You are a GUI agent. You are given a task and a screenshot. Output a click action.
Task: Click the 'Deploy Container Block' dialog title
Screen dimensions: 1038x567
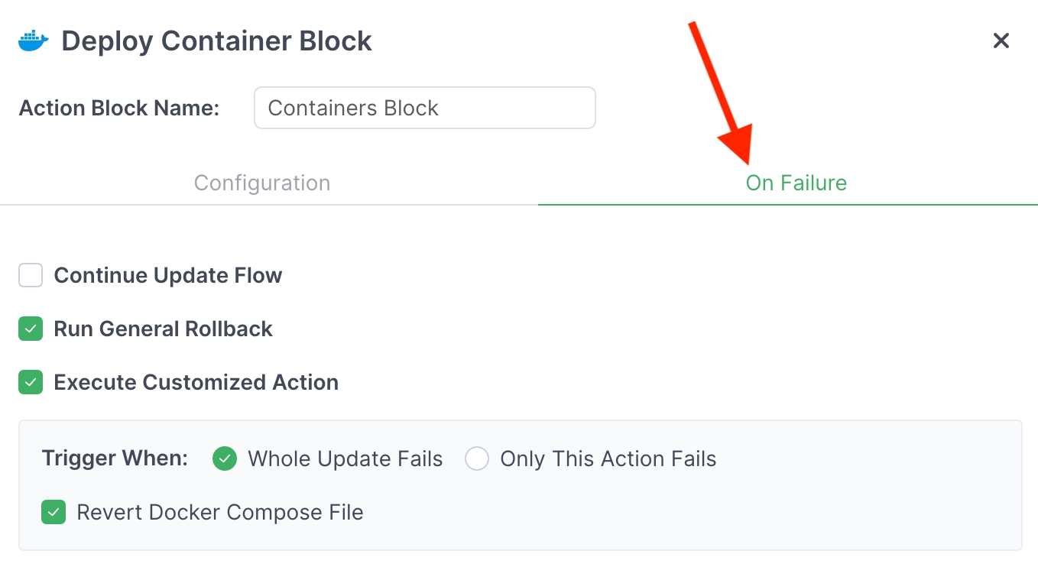216,40
